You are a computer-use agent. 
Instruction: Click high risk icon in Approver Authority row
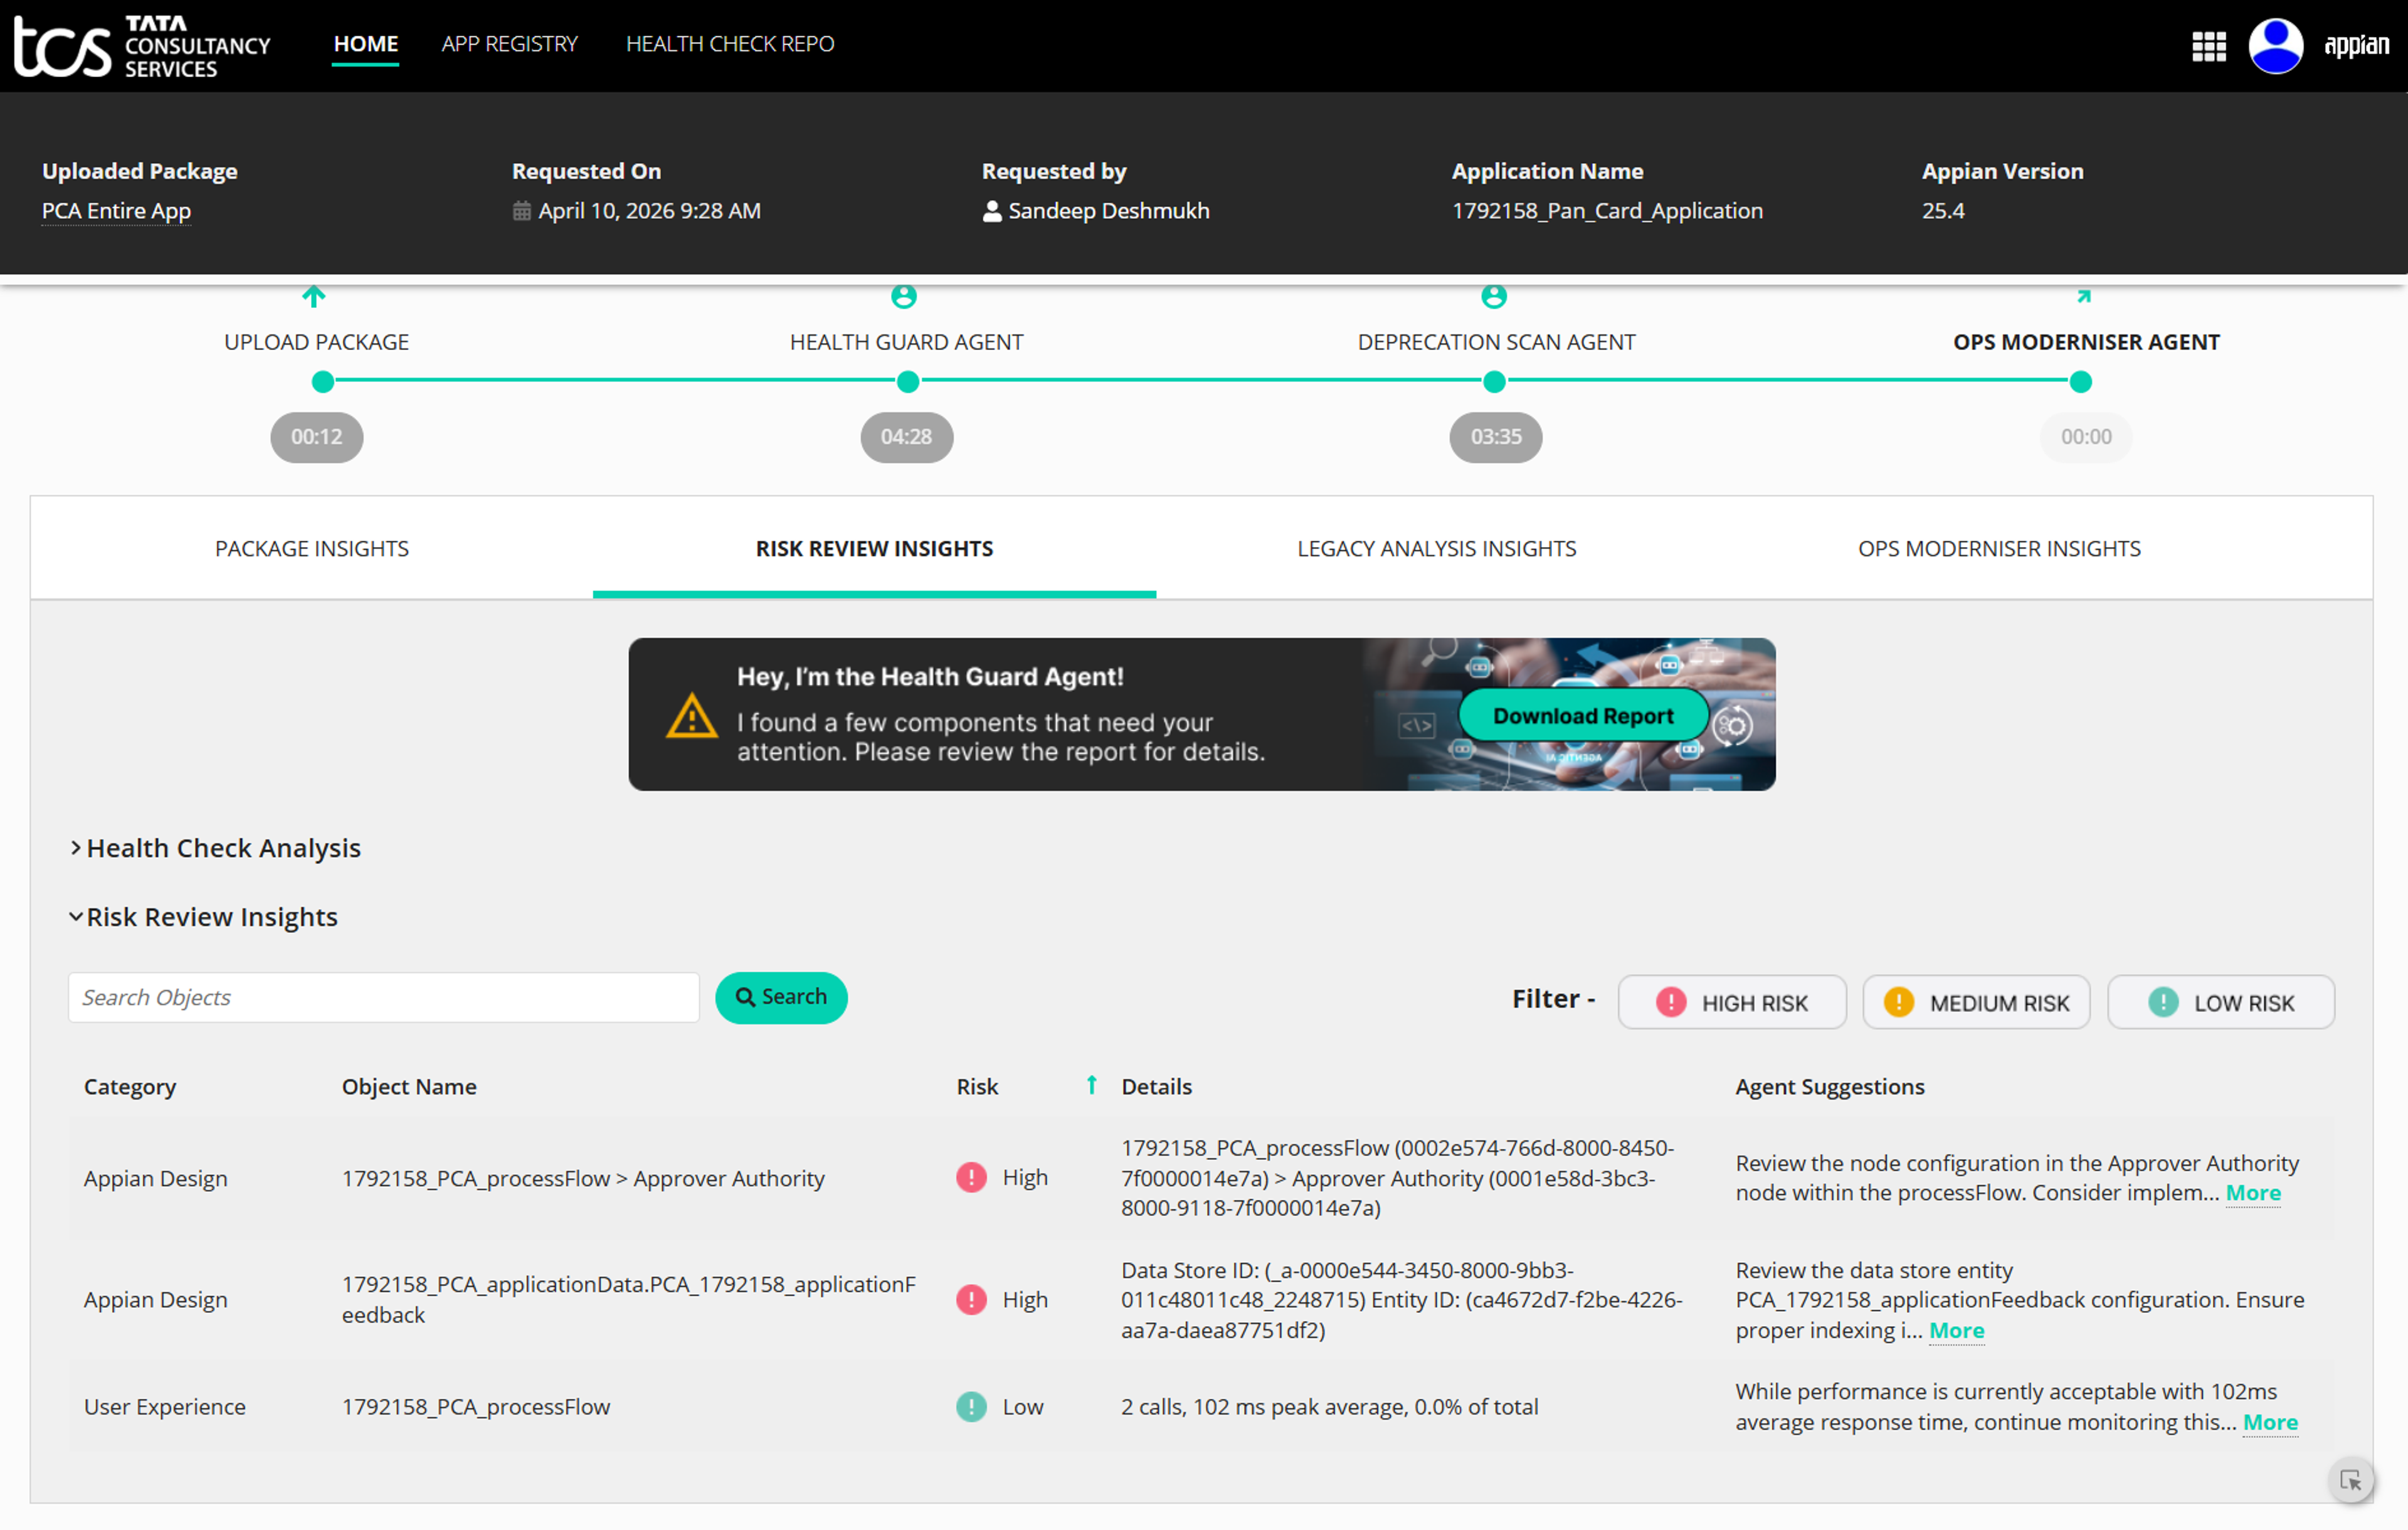[971, 1178]
